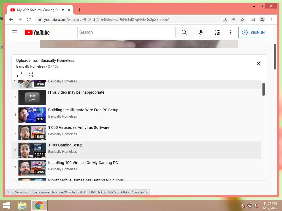Click the page vertical scrollbar thumb
This screenshot has width=282, height=211.
[275, 57]
